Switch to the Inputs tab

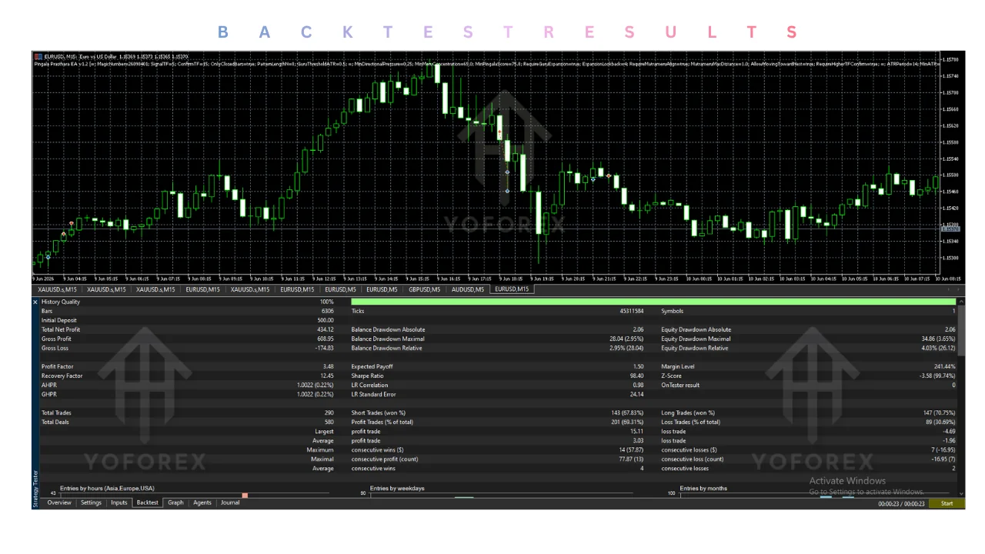119,502
